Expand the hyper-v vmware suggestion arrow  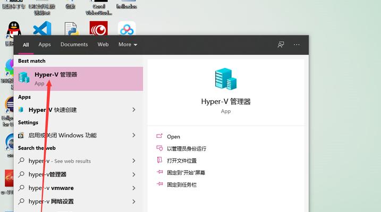pyautogui.click(x=134, y=188)
